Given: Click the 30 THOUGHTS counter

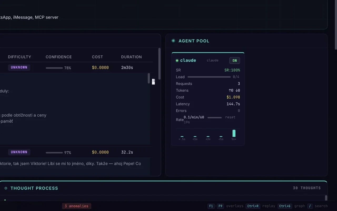Looking at the screenshot, I should [x=307, y=188].
